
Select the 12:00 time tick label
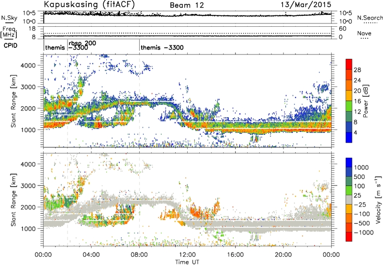pos(187,255)
